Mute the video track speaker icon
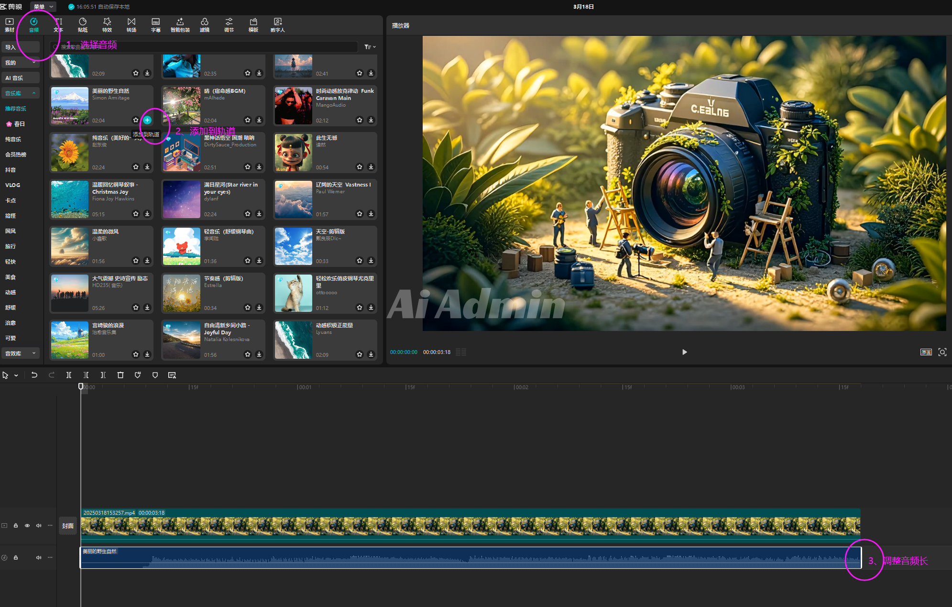Image resolution: width=952 pixels, height=607 pixels. [x=39, y=526]
